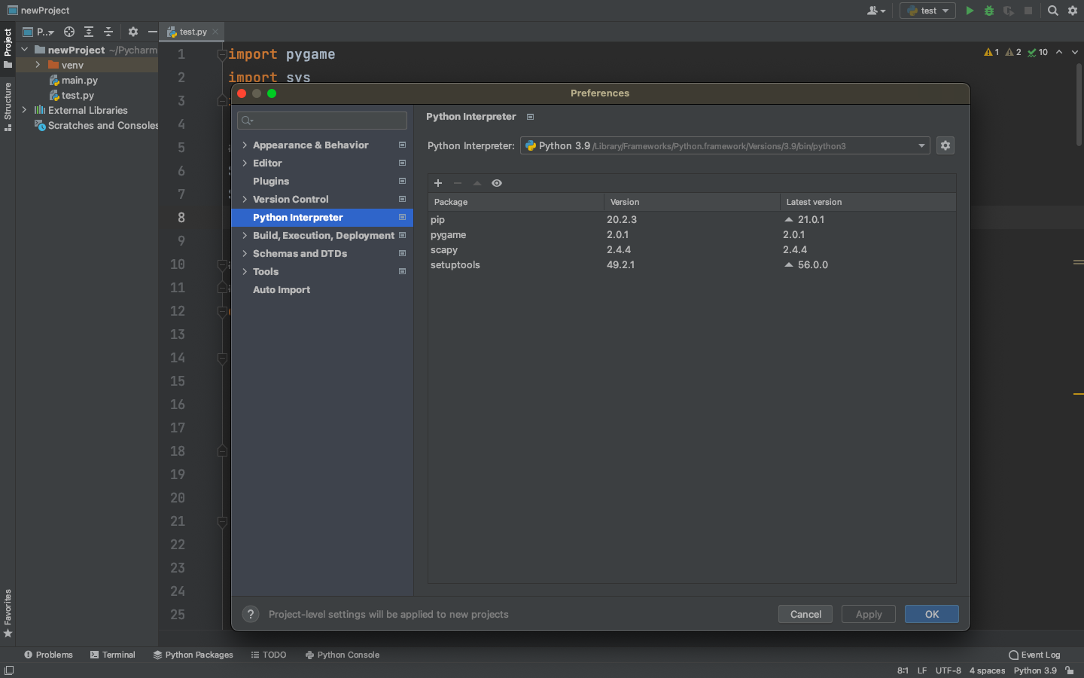This screenshot has height=678, width=1084.
Task: Open the Python Interpreter path combo box
Action: (x=725, y=145)
